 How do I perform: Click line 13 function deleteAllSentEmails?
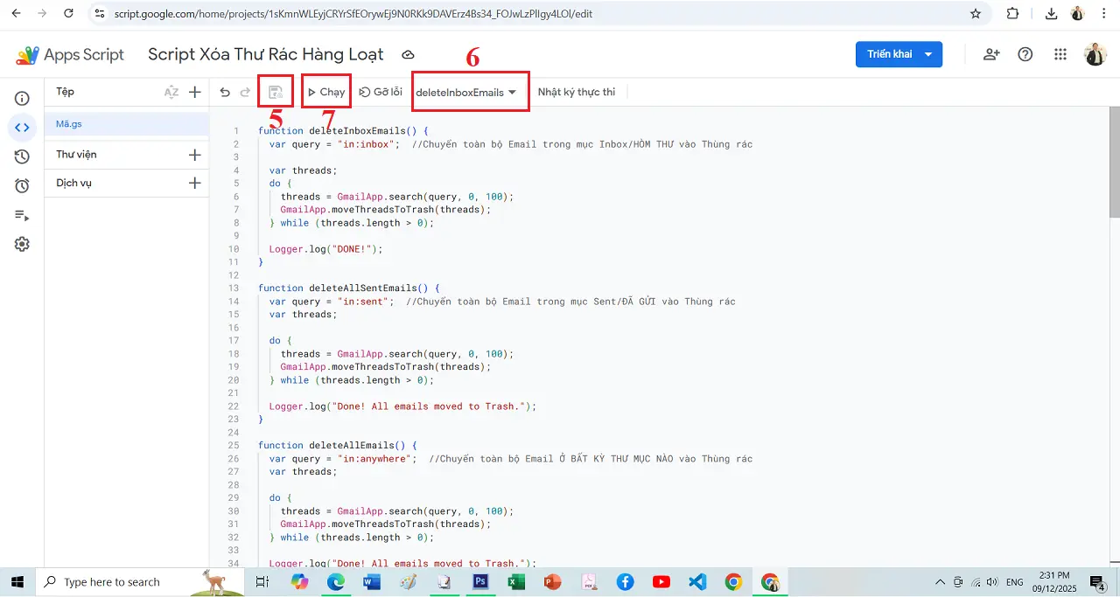348,288
